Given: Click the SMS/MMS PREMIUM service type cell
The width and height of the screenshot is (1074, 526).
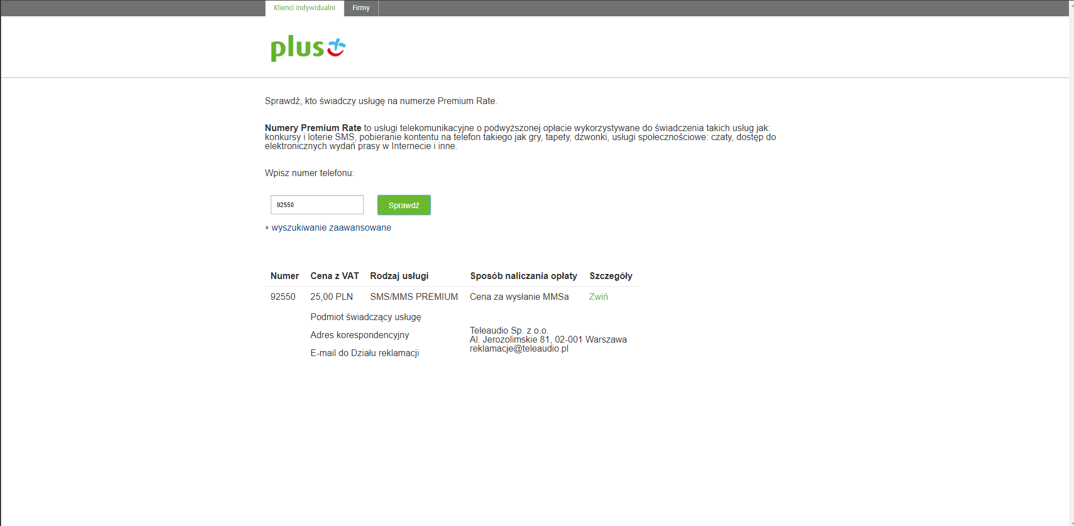Looking at the screenshot, I should click(x=414, y=297).
